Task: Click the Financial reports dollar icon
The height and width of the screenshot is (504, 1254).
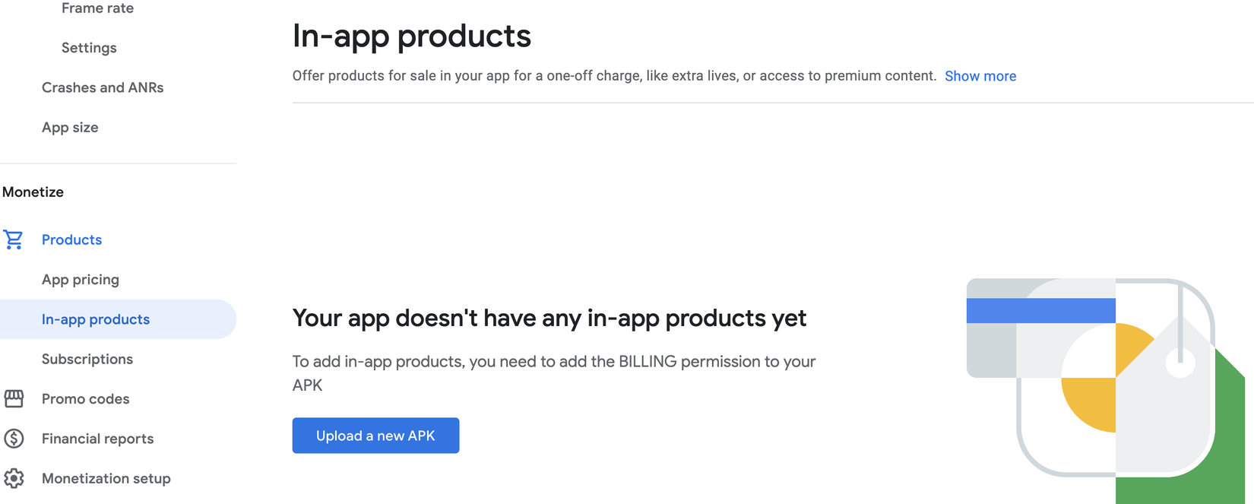Action: click(x=14, y=439)
